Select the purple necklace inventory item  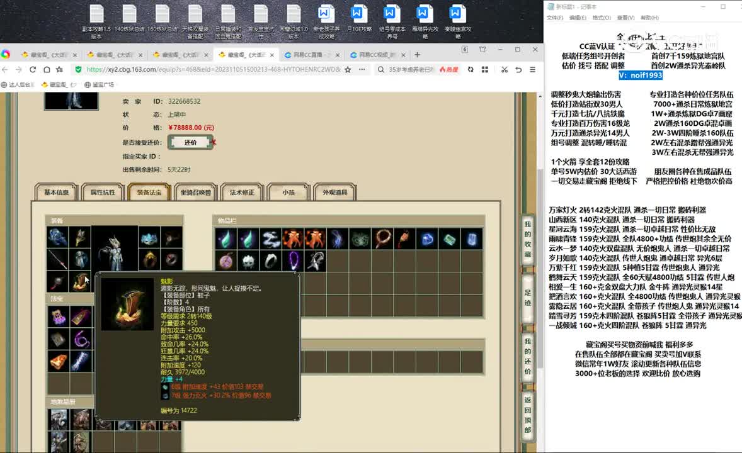[x=293, y=260]
